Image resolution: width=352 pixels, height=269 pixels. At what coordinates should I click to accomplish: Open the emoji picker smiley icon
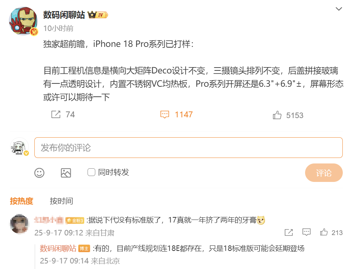(x=39, y=173)
